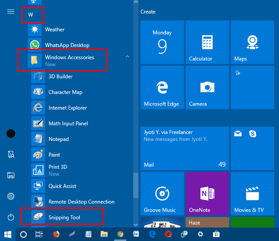Open the Weather app
The height and width of the screenshot is (241, 279).
78,30
